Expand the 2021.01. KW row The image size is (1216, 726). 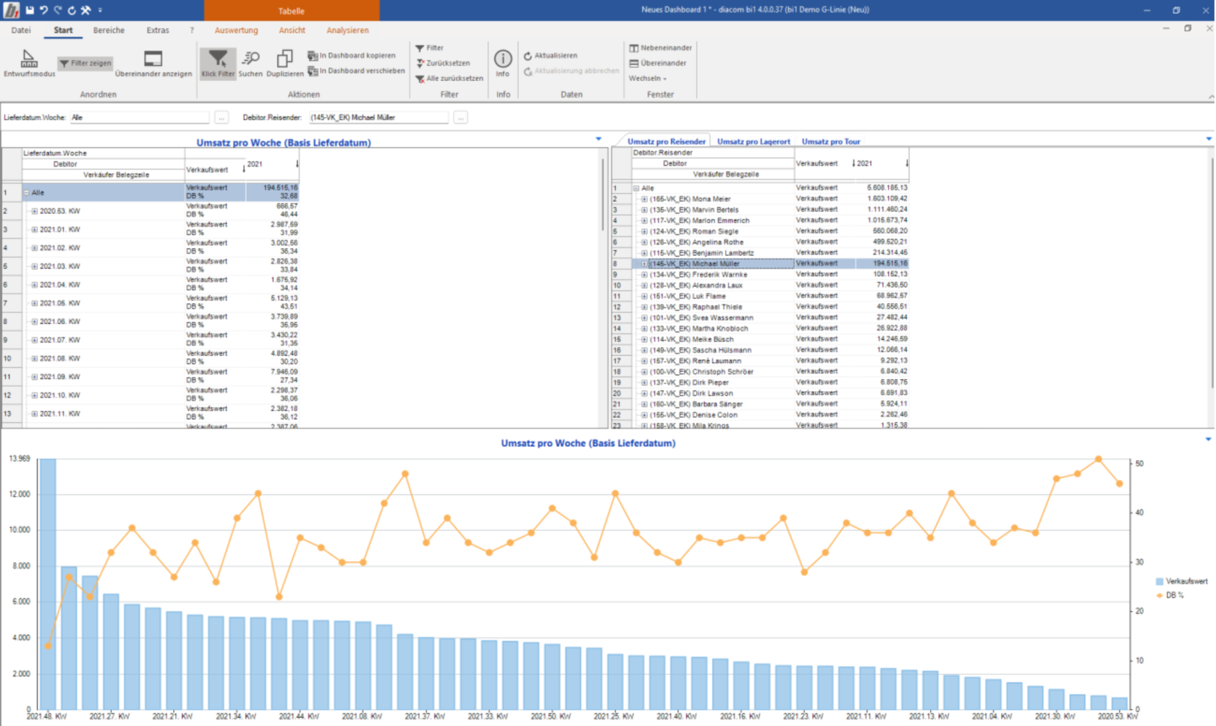[34, 230]
